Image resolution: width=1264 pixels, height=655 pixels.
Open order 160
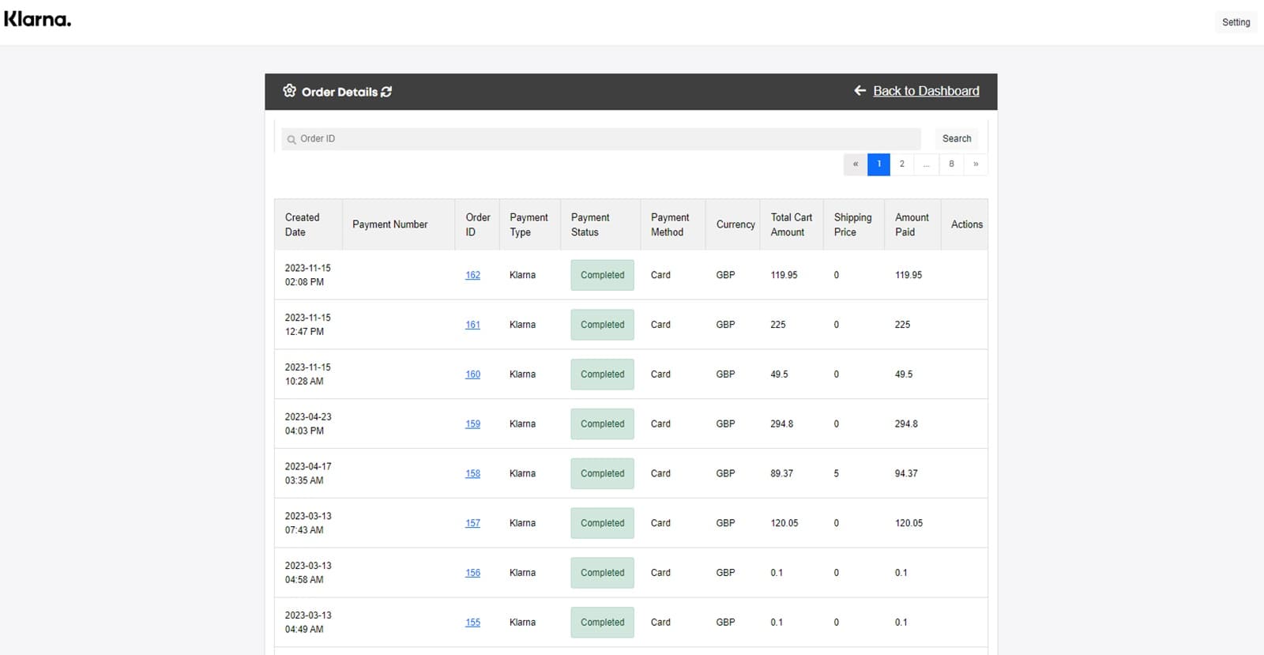coord(472,375)
